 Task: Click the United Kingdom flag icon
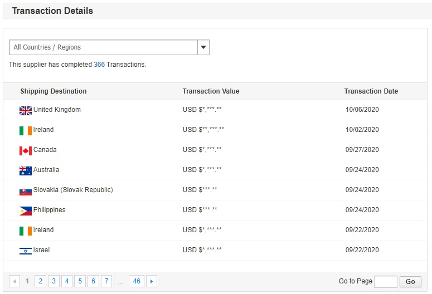26,110
